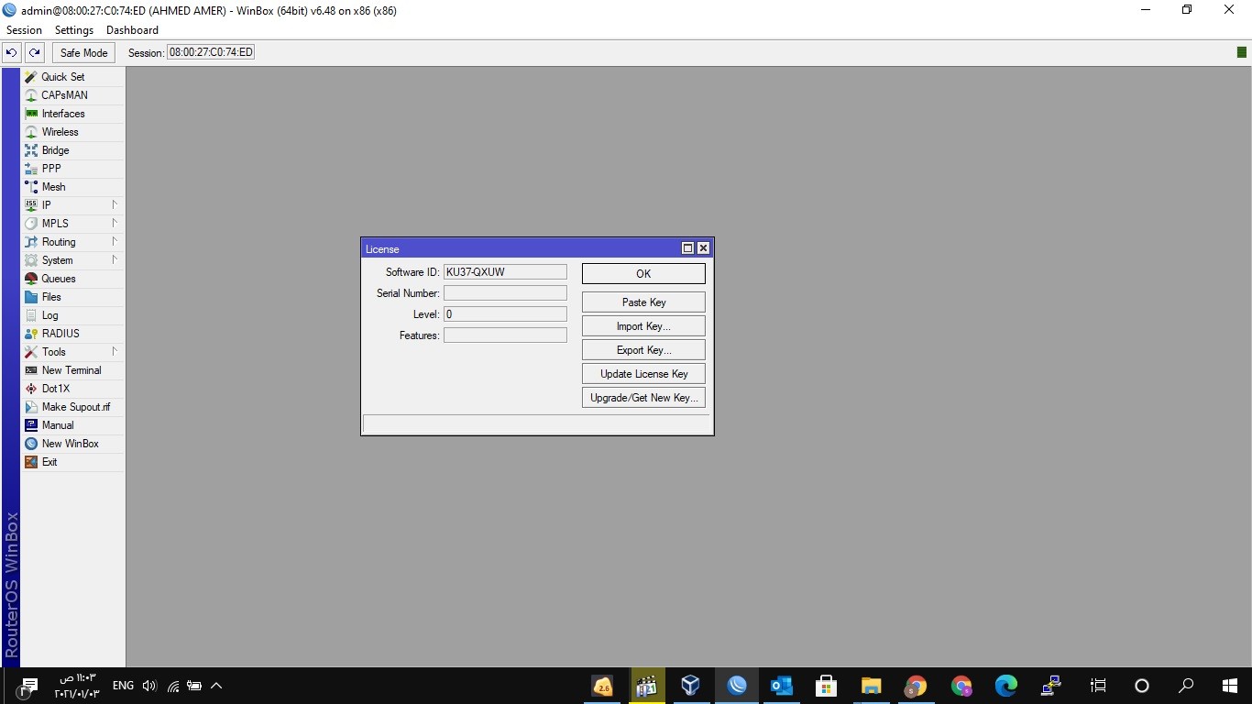Screen dimensions: 1252x704
Task: Open the Files section
Action: (51, 297)
